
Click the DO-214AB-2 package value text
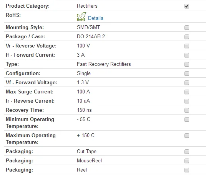pos(91,36)
